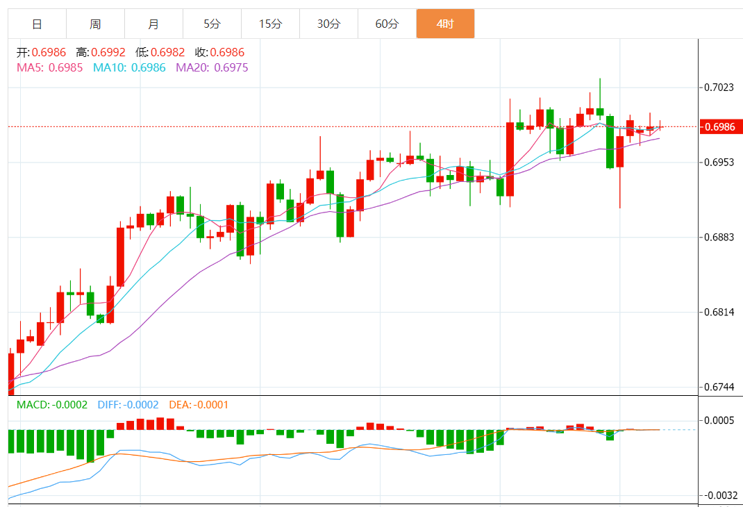Click the DEA value label
This screenshot has width=743, height=507.
point(197,404)
